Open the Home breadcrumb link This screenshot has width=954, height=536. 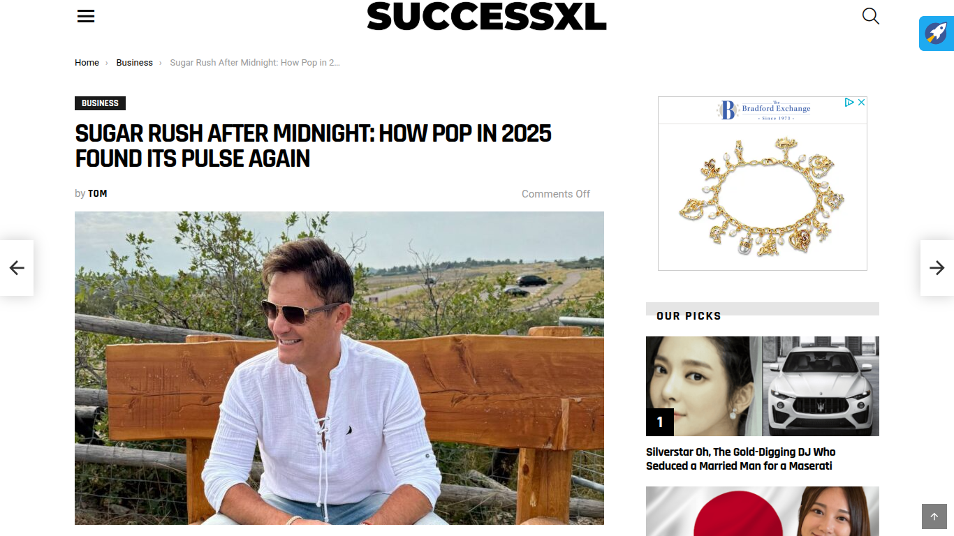pos(87,63)
